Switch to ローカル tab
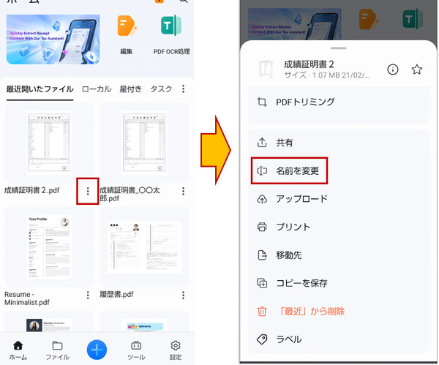Viewport: 439px width, 365px height. click(x=97, y=89)
